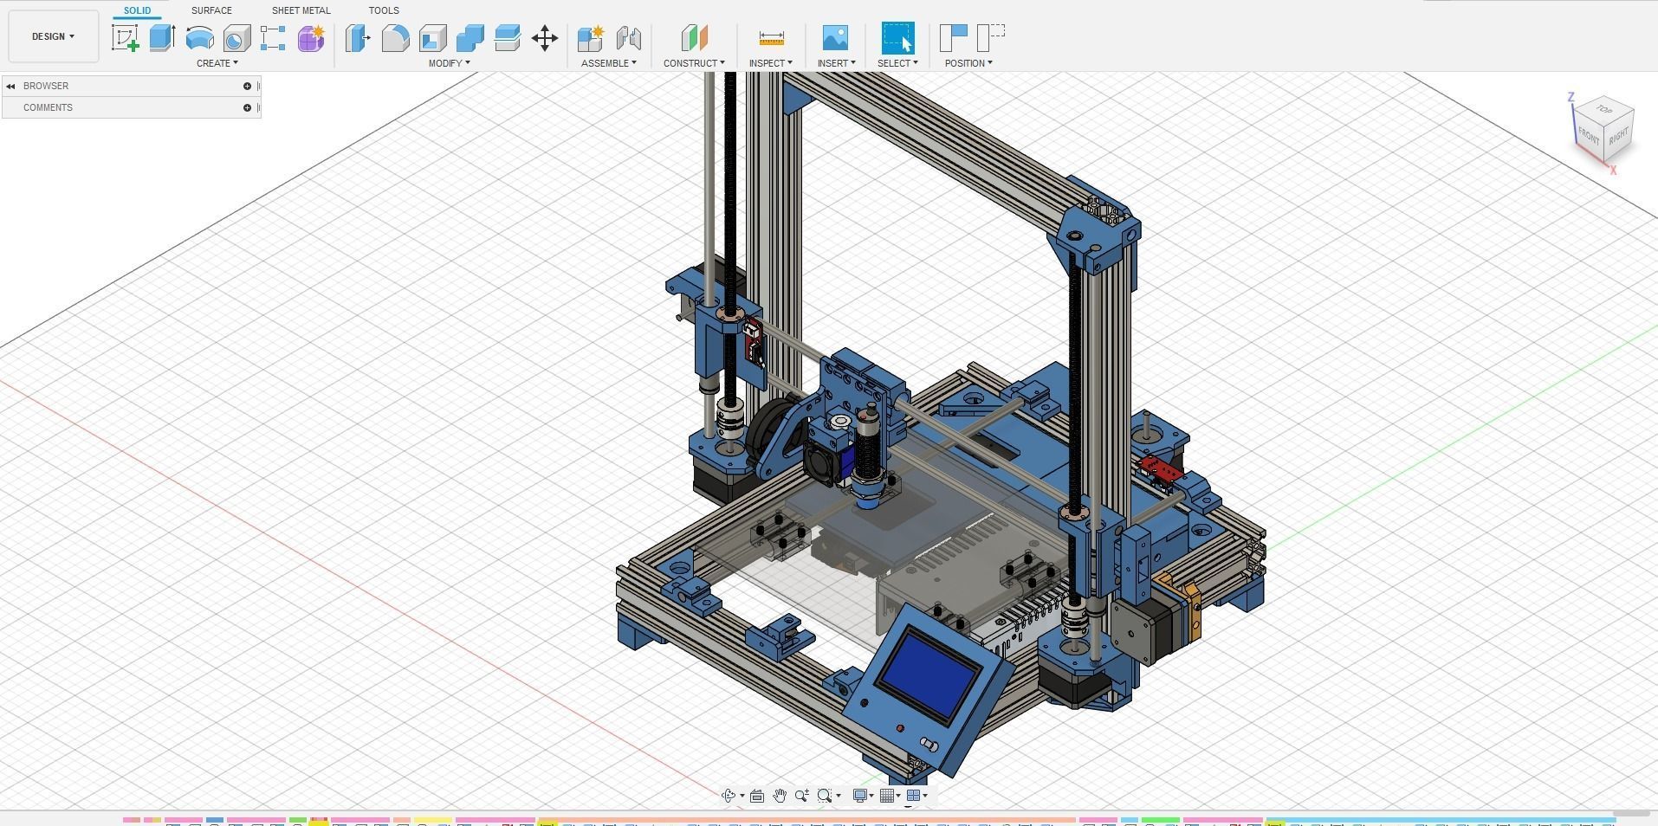This screenshot has height=826, width=1658.
Task: Click the second Position icon with dashed corner
Action: 991,38
